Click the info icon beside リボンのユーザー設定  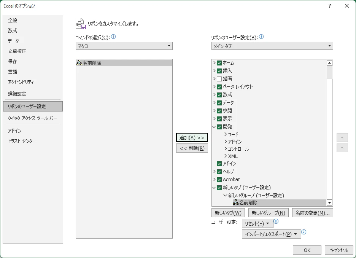(261, 37)
